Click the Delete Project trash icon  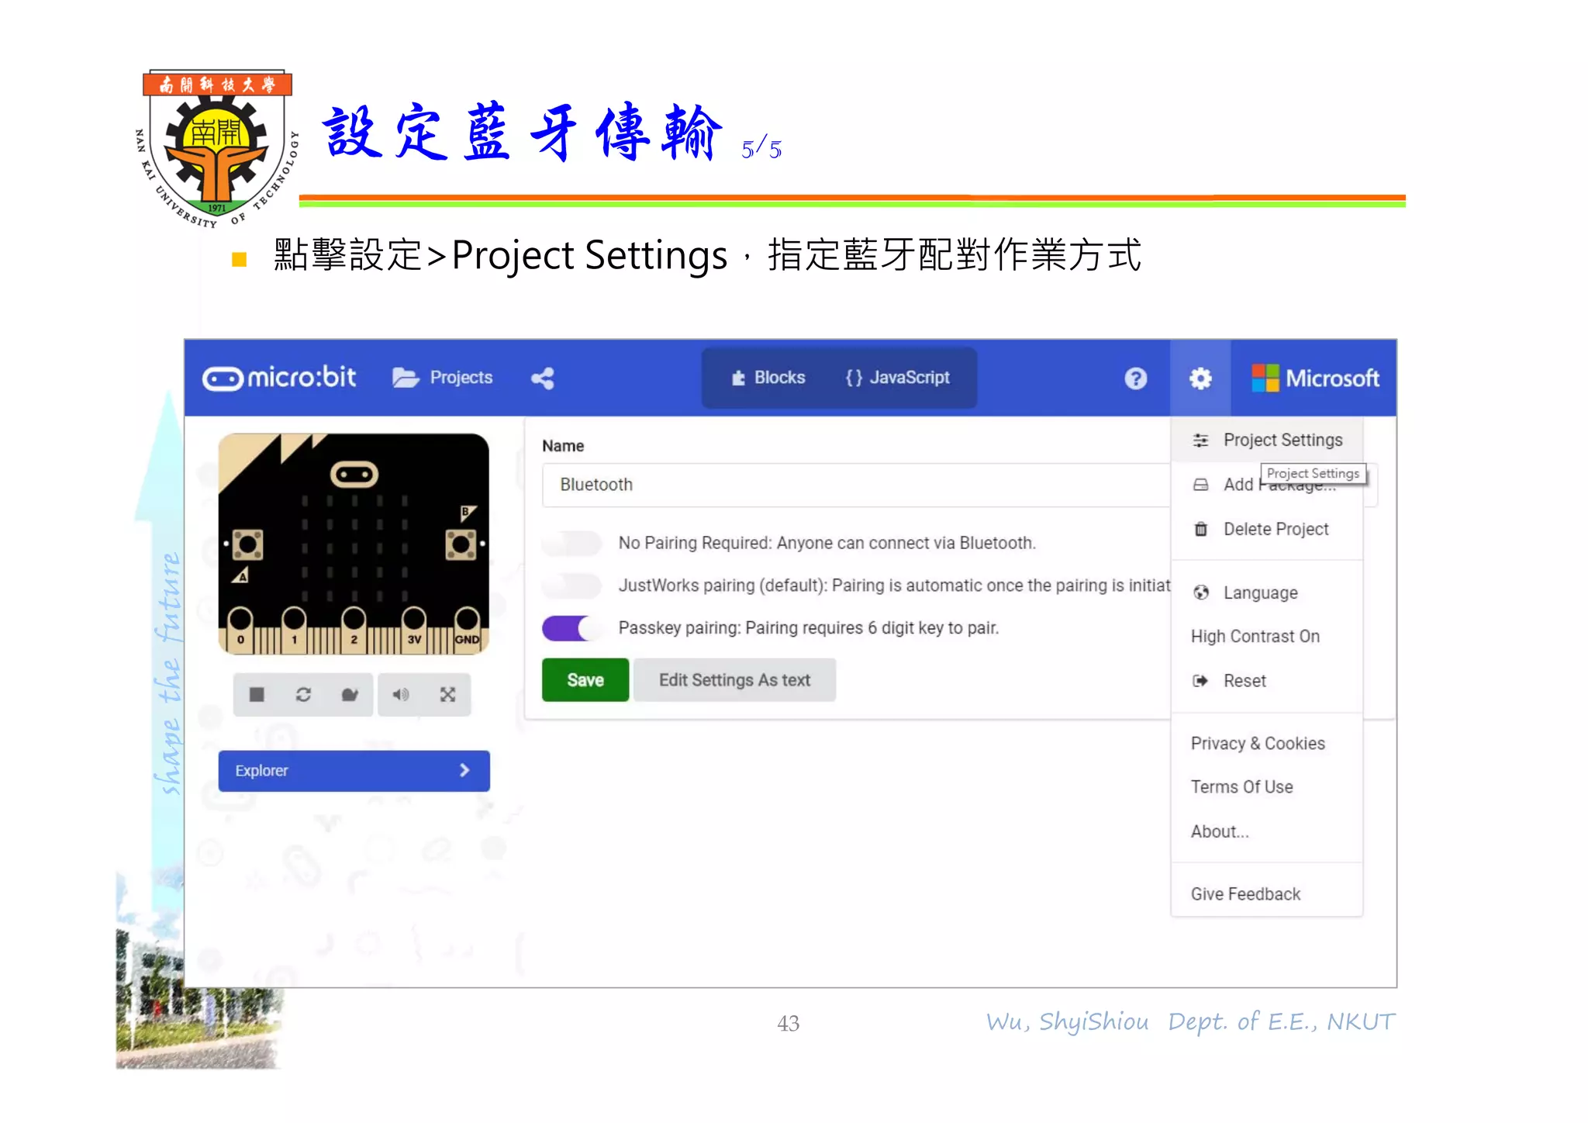[x=1201, y=529]
